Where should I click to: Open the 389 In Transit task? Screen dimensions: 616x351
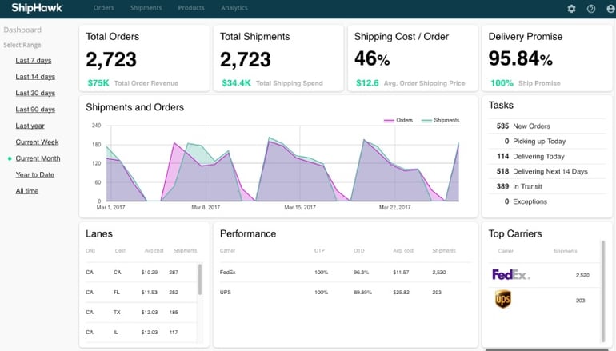(547, 186)
